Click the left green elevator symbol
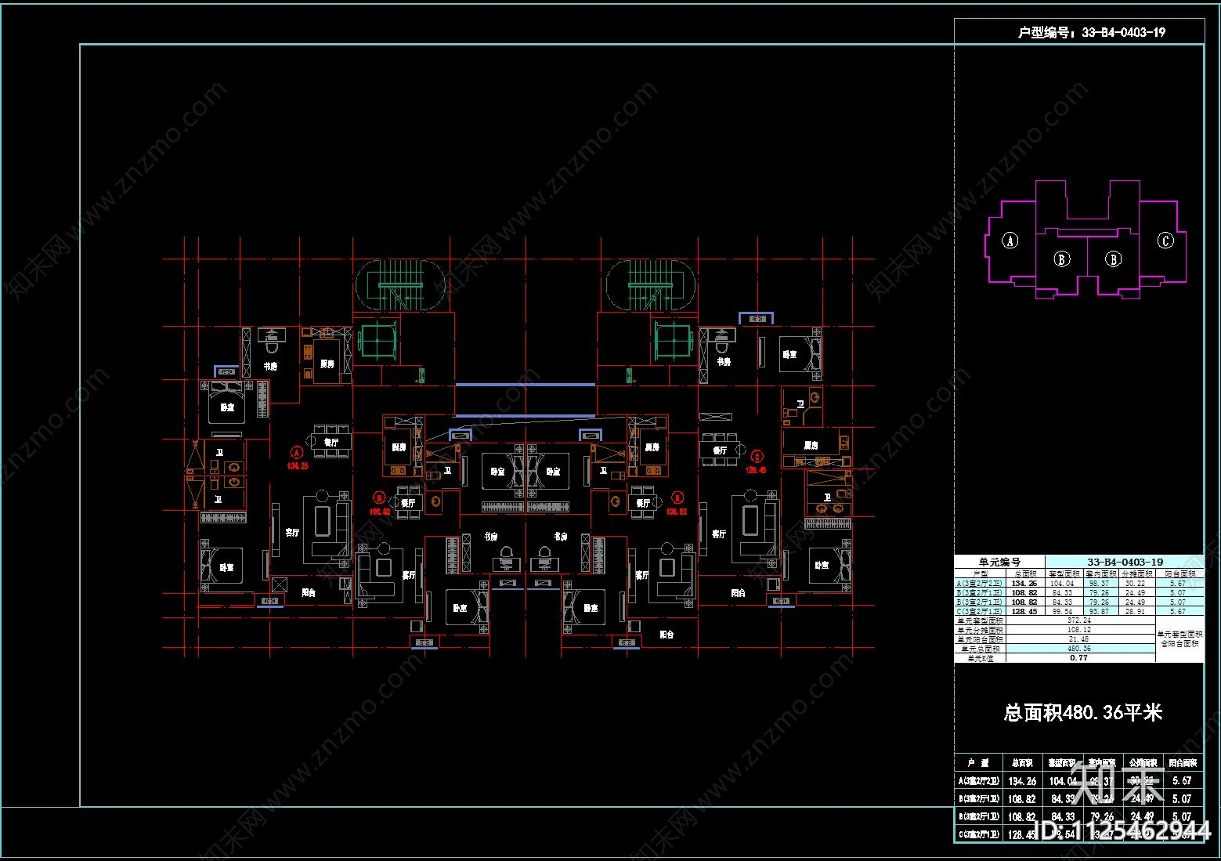The image size is (1221, 861). [378, 342]
